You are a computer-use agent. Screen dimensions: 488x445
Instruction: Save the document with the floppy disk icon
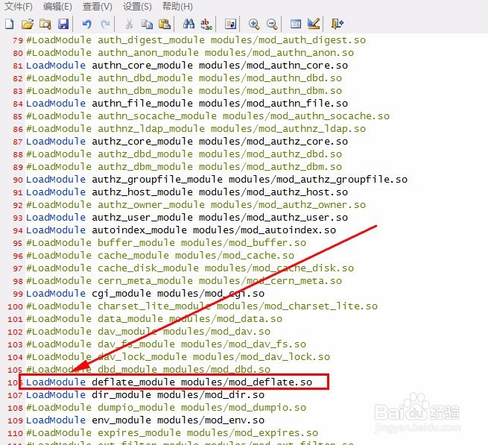point(63,24)
